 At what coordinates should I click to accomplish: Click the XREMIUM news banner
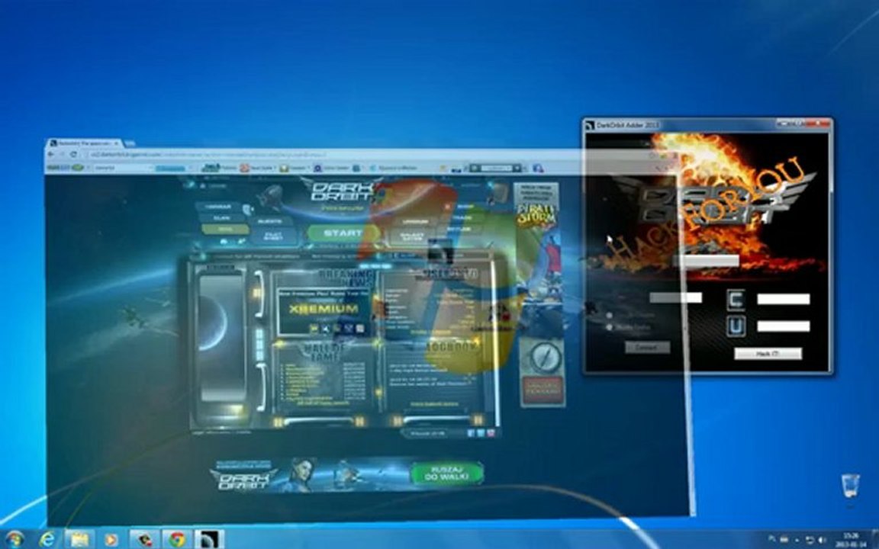click(x=324, y=309)
